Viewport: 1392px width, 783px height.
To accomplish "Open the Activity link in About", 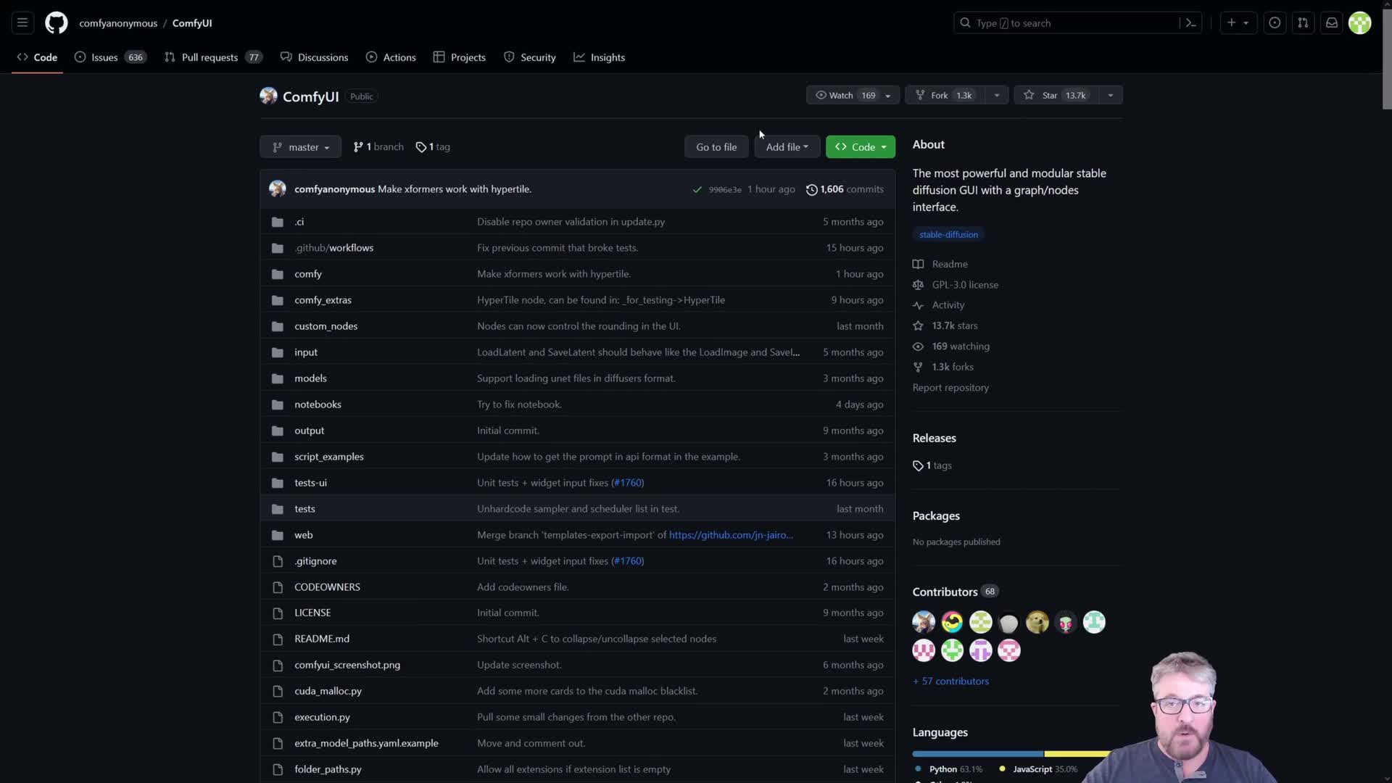I will coord(939,305).
